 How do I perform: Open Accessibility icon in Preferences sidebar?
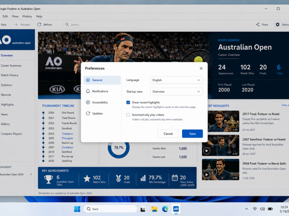click(88, 102)
